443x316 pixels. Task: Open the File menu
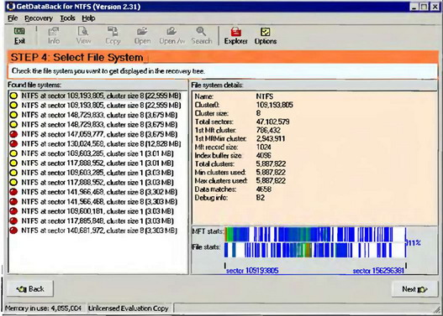13,18
